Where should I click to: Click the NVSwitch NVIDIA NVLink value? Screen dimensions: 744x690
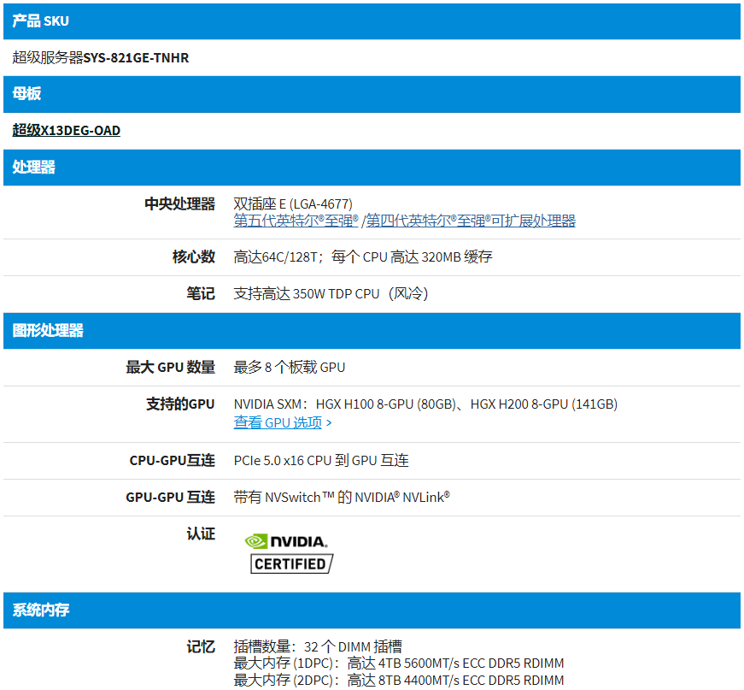click(342, 498)
